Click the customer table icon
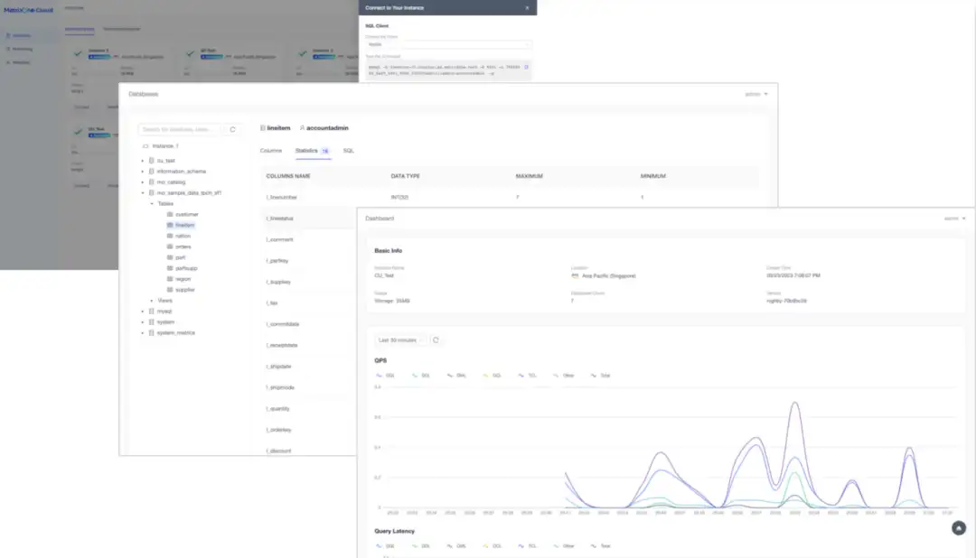976x558 pixels. 170,214
